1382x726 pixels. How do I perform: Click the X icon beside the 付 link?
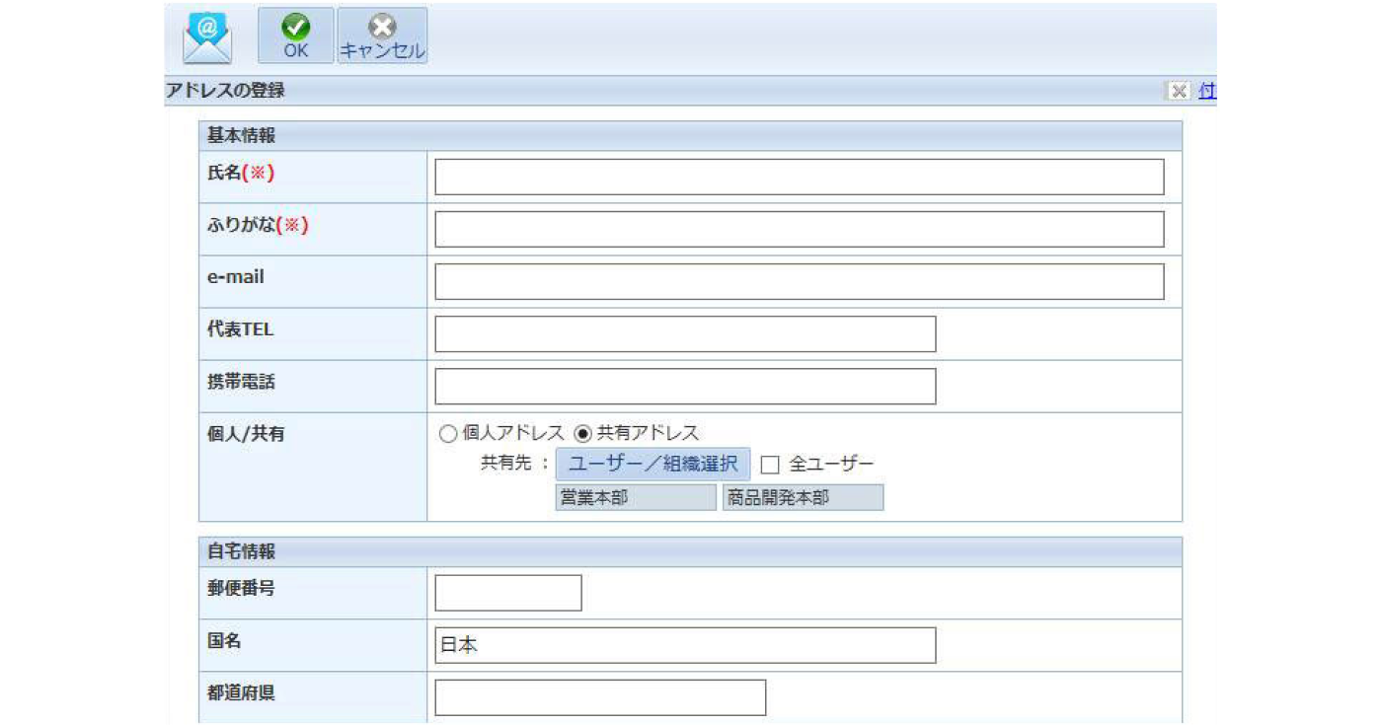coord(1178,91)
